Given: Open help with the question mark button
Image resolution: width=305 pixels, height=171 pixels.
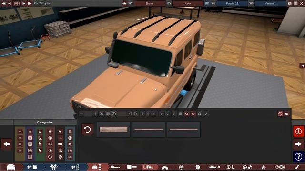Looking at the screenshot, I should (298, 157).
